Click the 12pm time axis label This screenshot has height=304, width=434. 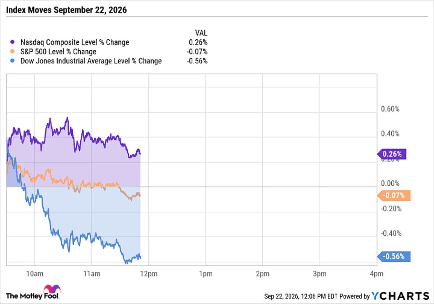point(148,274)
